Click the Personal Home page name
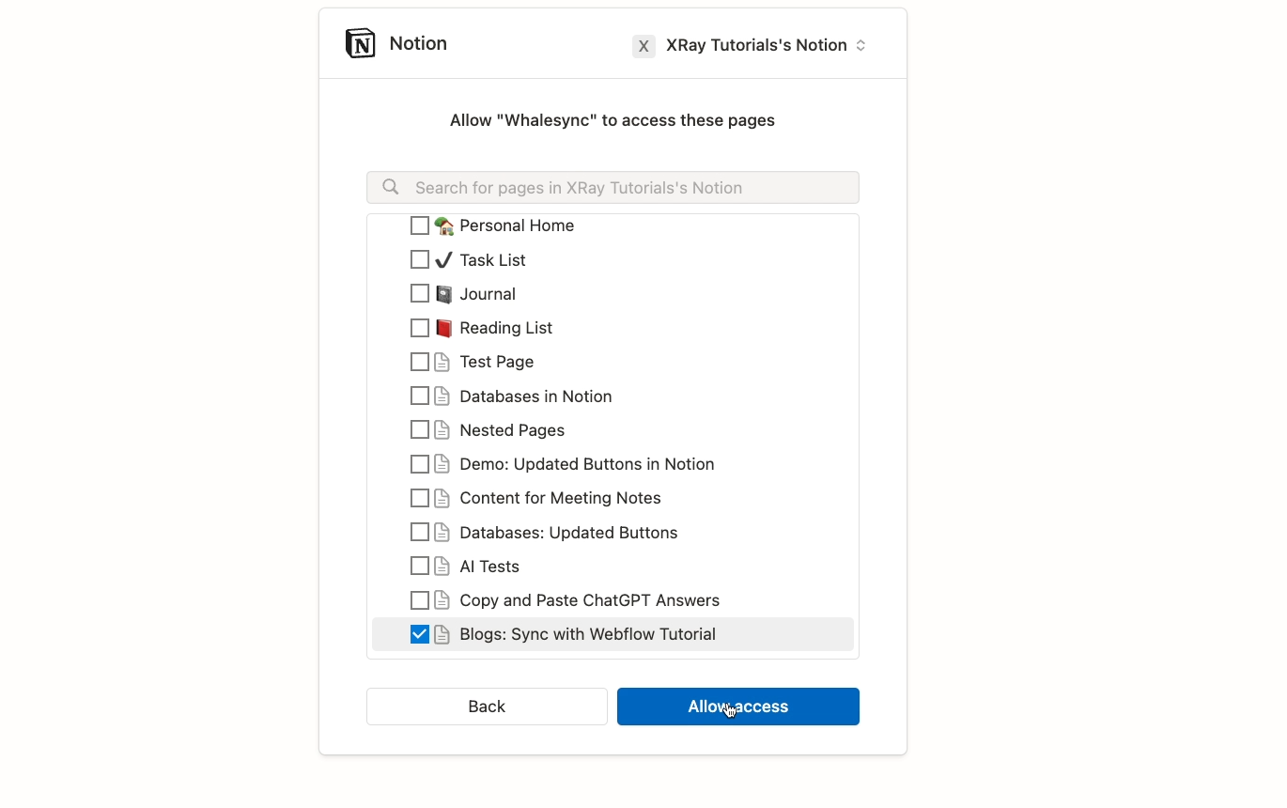 coord(517,225)
